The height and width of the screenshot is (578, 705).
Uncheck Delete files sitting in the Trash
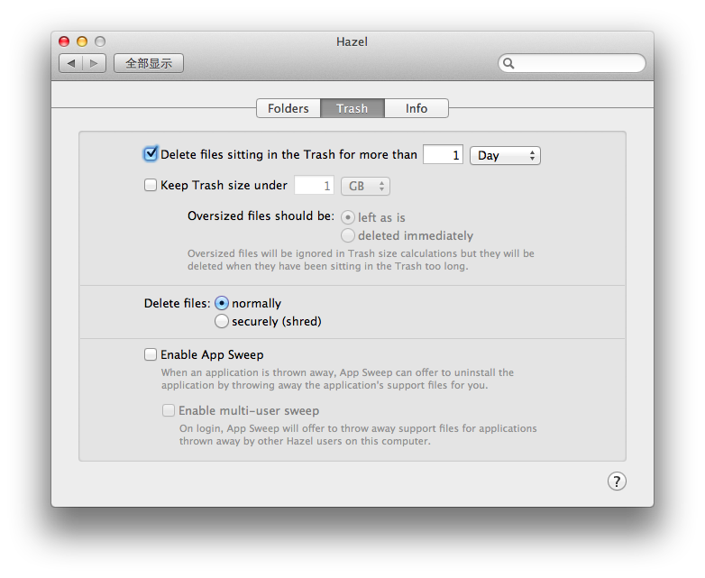pos(151,154)
